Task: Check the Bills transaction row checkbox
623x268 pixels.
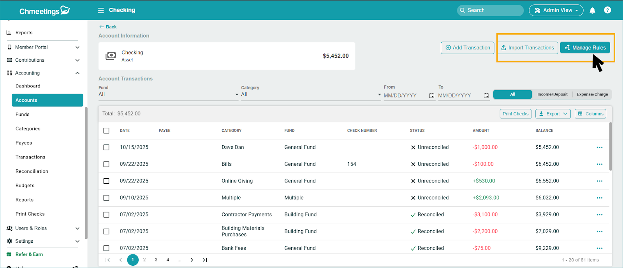Action: pos(106,164)
